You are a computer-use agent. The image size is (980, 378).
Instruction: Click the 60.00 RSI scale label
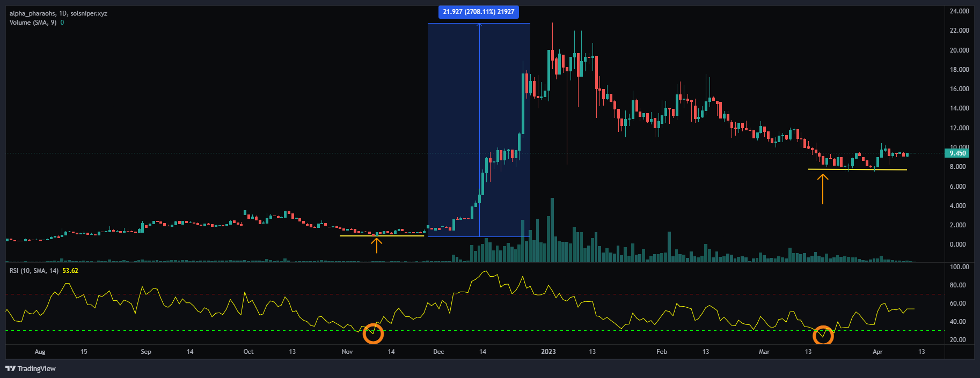[957, 303]
